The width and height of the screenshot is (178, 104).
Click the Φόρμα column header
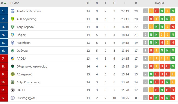click(x=159, y=3)
